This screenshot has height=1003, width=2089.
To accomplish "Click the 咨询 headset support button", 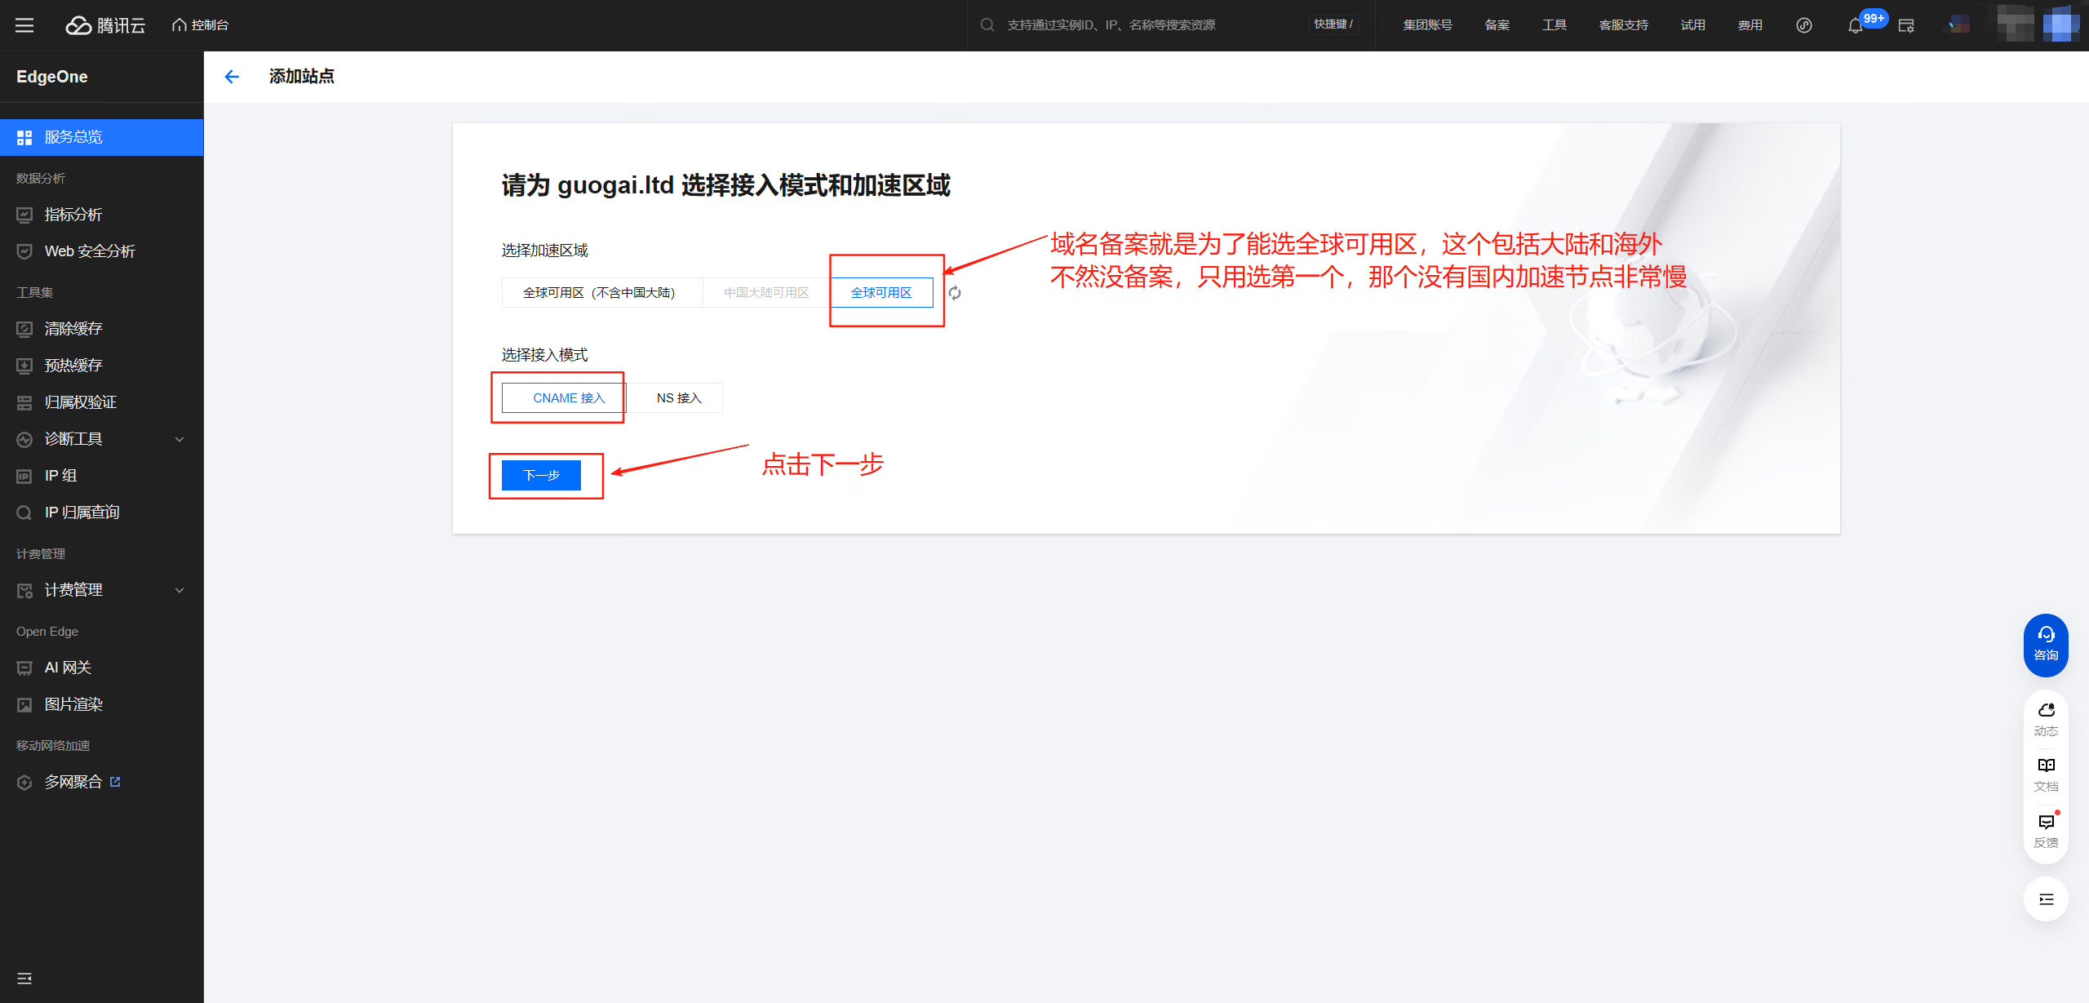I will [2046, 644].
